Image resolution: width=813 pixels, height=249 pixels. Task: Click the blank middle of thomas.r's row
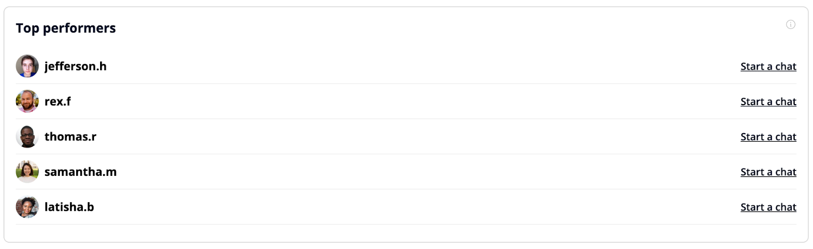407,137
